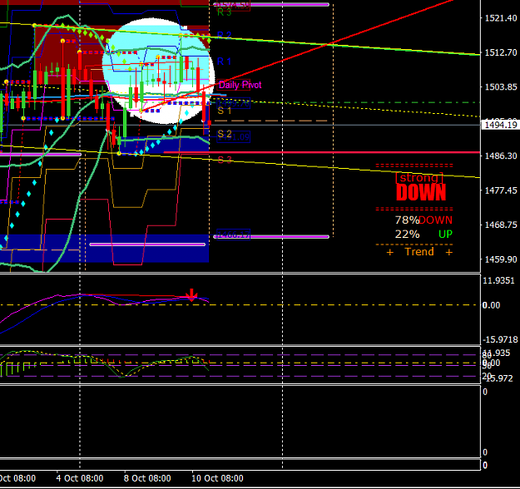Click 1459.90 on the price scale
Screen dimensions: 520x489
click(x=501, y=259)
